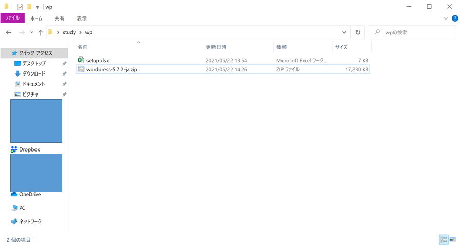
Task: Open the recent locations dropdown
Action: pos(31,32)
